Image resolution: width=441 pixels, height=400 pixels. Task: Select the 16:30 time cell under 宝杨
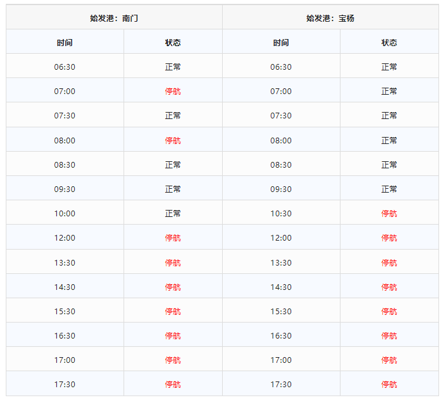[x=281, y=335]
